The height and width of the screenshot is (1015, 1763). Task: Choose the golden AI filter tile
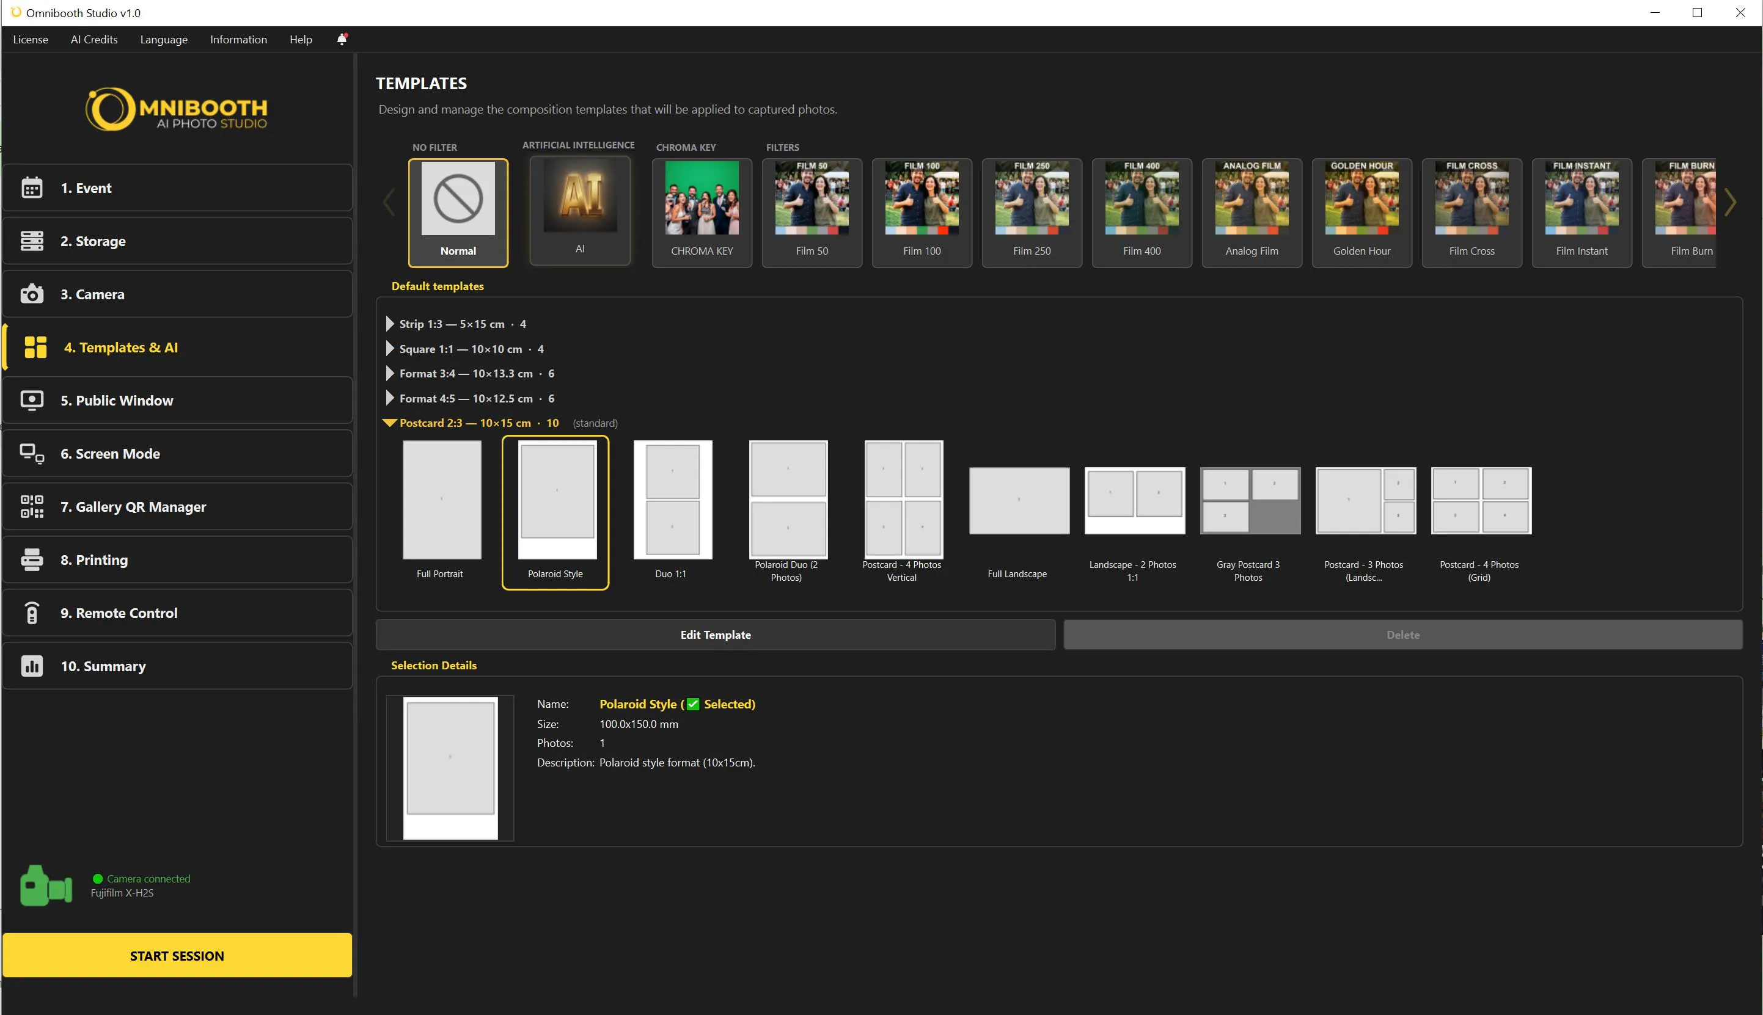pyautogui.click(x=580, y=211)
